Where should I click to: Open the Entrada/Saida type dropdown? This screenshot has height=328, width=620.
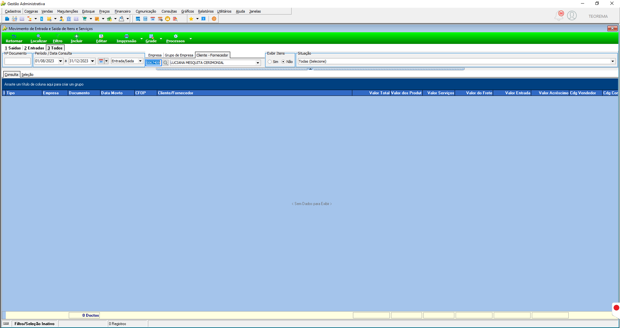click(x=140, y=61)
